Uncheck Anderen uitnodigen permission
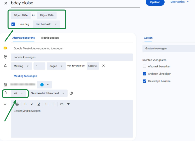Screen dimensions: 195x141 click(x=144, y=74)
